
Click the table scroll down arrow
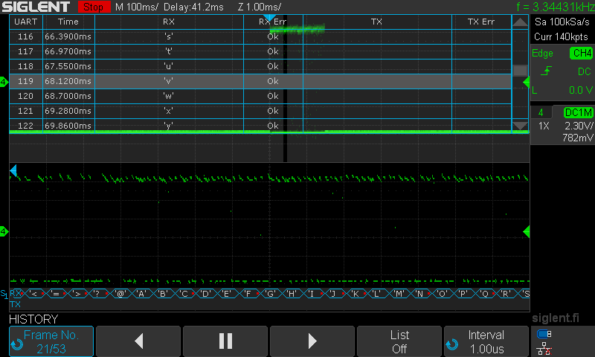[x=520, y=126]
